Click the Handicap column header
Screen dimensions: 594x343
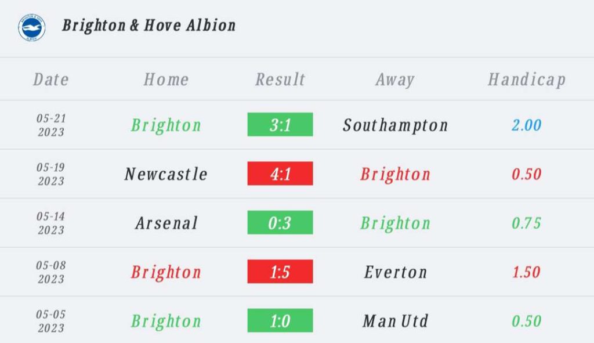pos(526,80)
